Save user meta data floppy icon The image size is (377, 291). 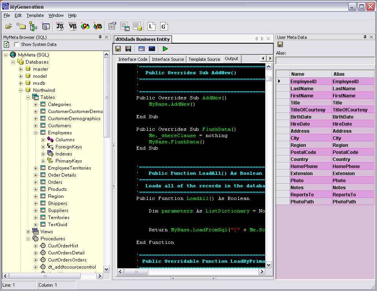click(x=280, y=44)
